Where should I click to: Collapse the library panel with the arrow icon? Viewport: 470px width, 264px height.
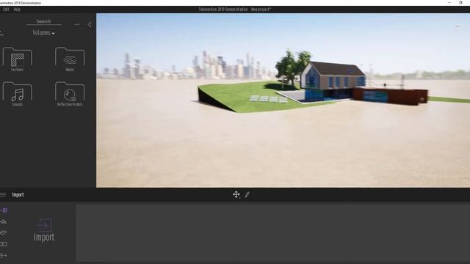coord(90,24)
